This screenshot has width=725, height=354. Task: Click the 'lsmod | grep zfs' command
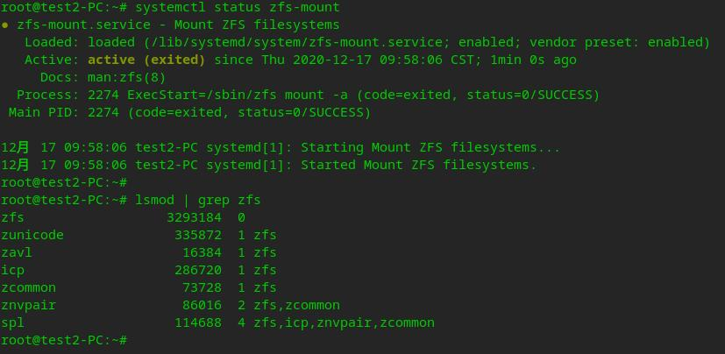click(x=198, y=201)
